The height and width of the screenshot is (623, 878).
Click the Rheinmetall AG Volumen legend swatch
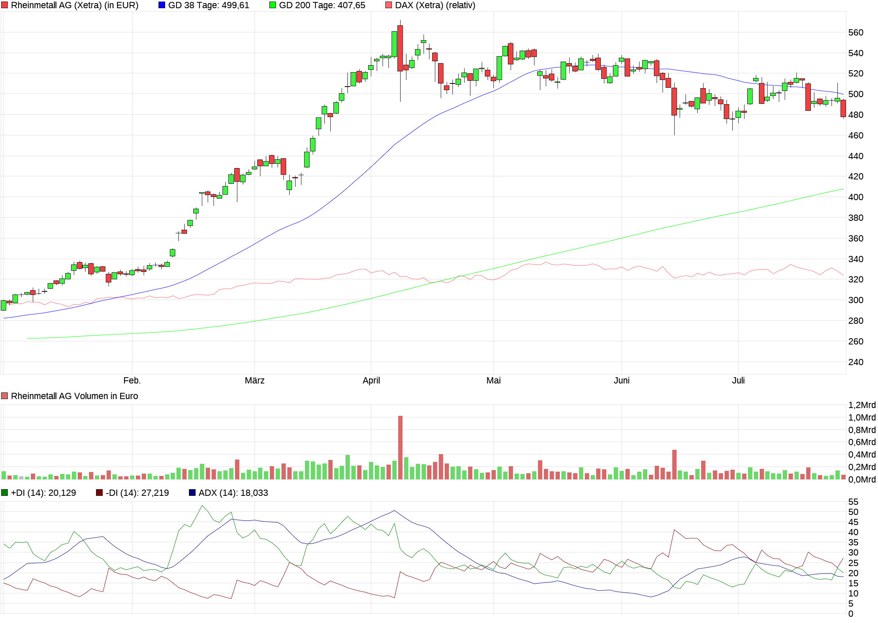click(5, 396)
